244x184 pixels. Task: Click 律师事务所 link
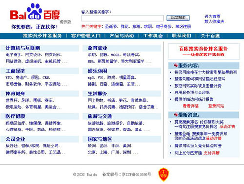[x=15, y=152]
